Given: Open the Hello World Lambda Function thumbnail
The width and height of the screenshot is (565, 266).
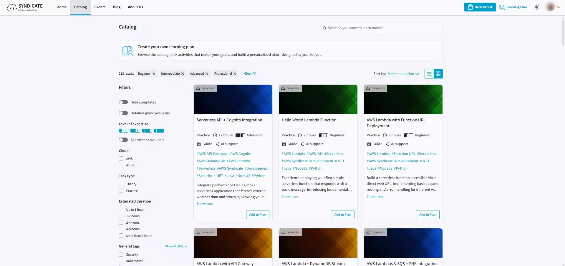Looking at the screenshot, I should [x=318, y=99].
